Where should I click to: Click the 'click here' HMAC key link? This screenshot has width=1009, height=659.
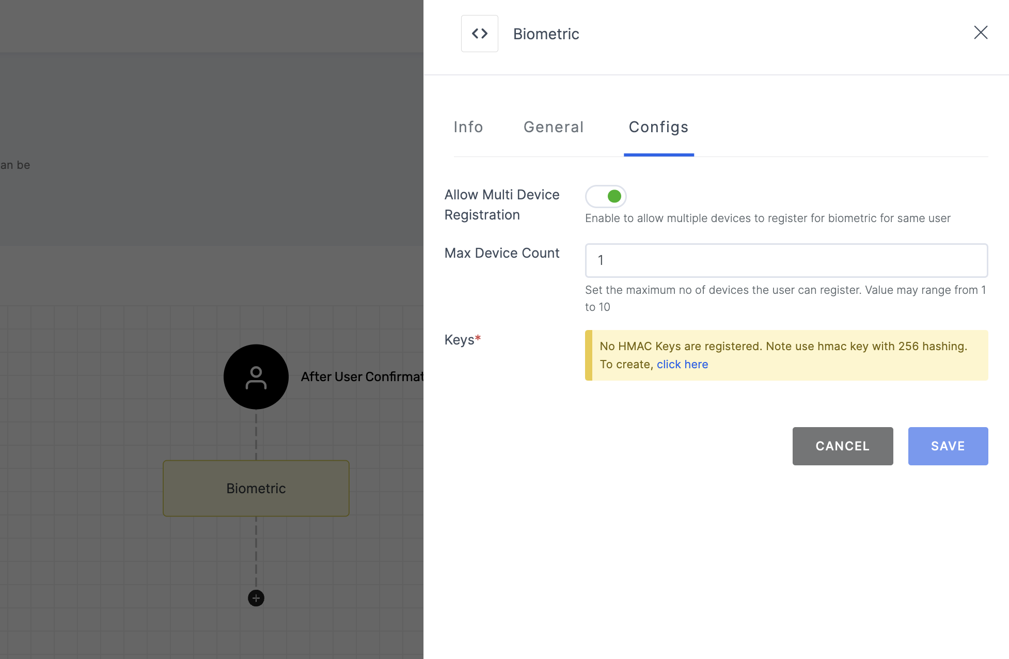(682, 364)
